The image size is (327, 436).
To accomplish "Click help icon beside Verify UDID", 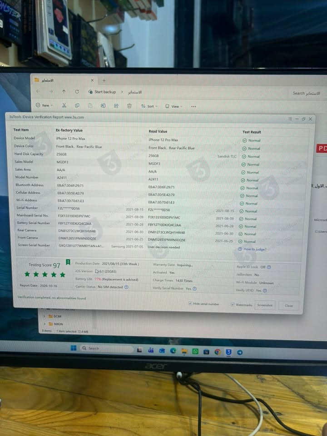I will [x=265, y=290].
